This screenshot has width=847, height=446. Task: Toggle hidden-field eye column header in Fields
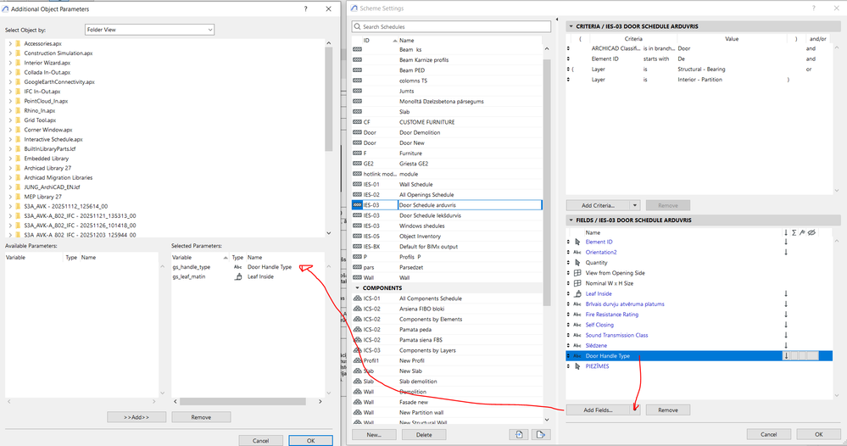click(811, 232)
